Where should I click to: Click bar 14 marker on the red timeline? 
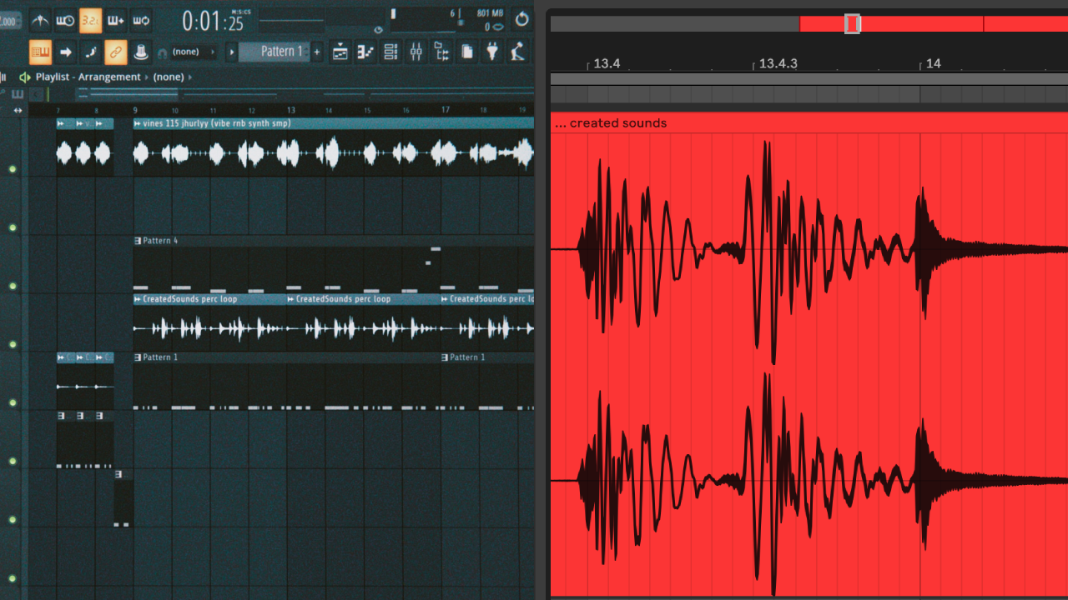click(x=932, y=64)
